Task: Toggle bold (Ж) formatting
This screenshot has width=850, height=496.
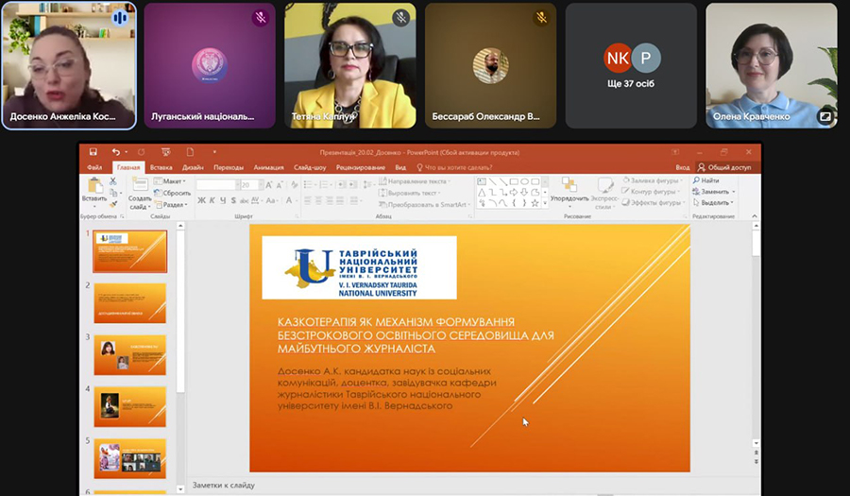Action: (x=200, y=200)
